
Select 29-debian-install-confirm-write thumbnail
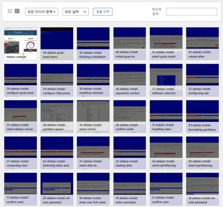(x=130, y=116)
